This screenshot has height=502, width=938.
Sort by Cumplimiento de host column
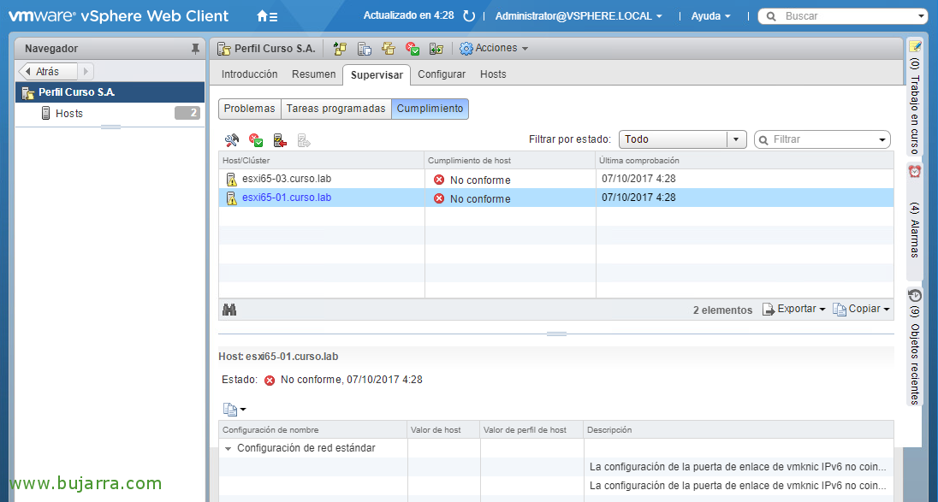(x=510, y=161)
